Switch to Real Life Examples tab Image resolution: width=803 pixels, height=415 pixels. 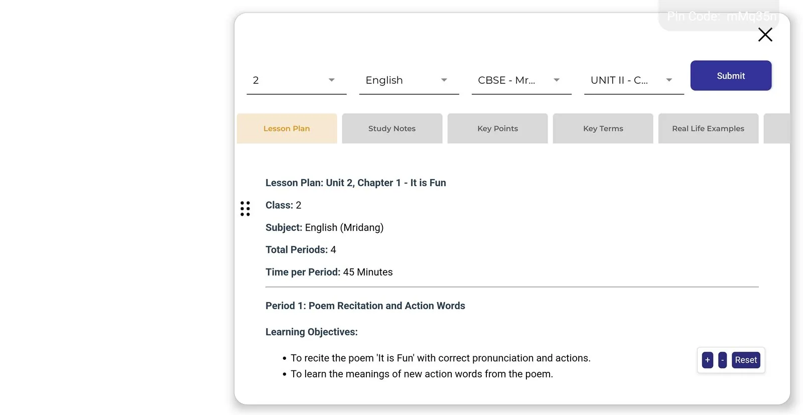[708, 128]
